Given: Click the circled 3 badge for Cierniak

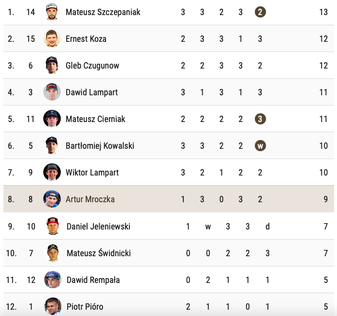Looking at the screenshot, I should point(260,119).
